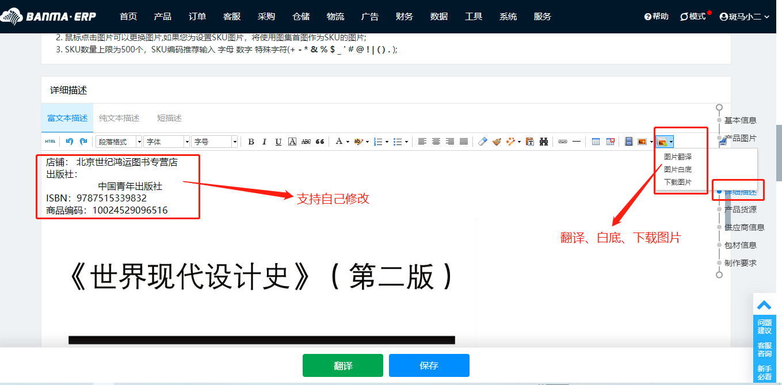Toggle HTML source view in editor
782x385 pixels.
(x=50, y=142)
